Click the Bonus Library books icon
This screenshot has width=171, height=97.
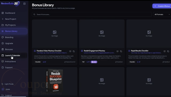pyautogui.click(x=3, y=31)
